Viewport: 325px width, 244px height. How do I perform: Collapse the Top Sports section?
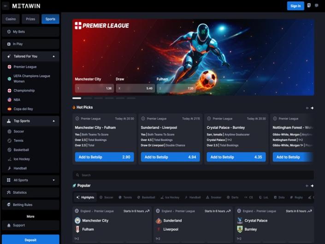(53, 121)
